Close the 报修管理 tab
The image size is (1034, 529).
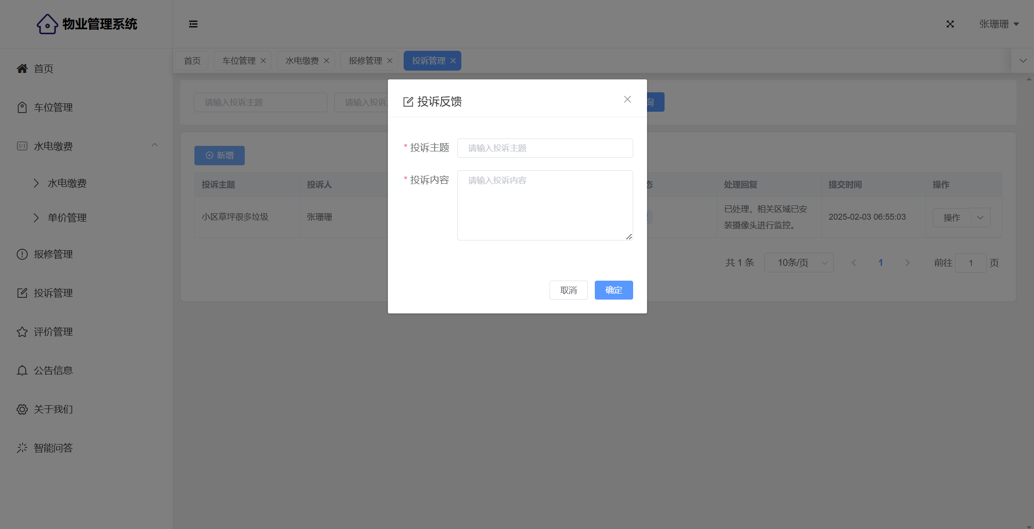point(390,61)
